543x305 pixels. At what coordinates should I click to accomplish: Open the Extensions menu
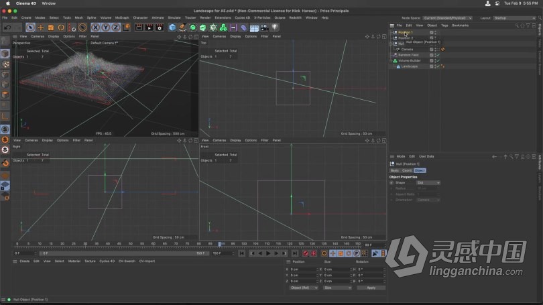pos(223,17)
